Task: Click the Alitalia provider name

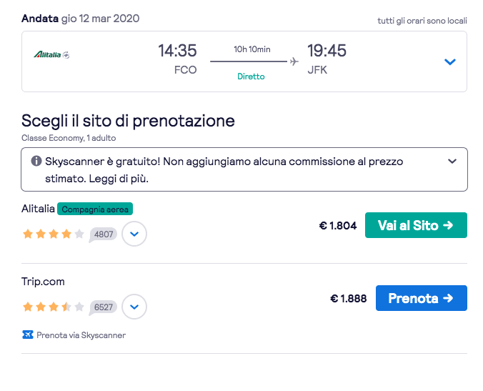Action: (x=38, y=209)
